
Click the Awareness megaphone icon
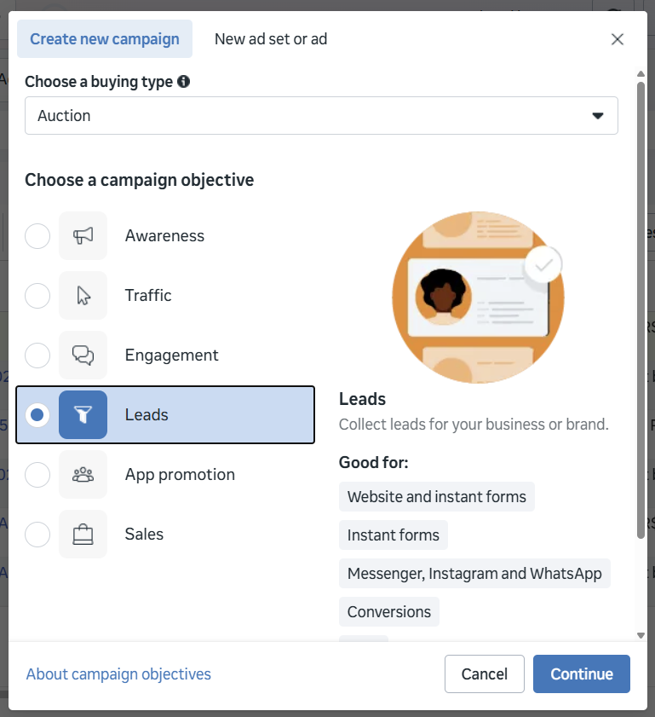(x=83, y=236)
